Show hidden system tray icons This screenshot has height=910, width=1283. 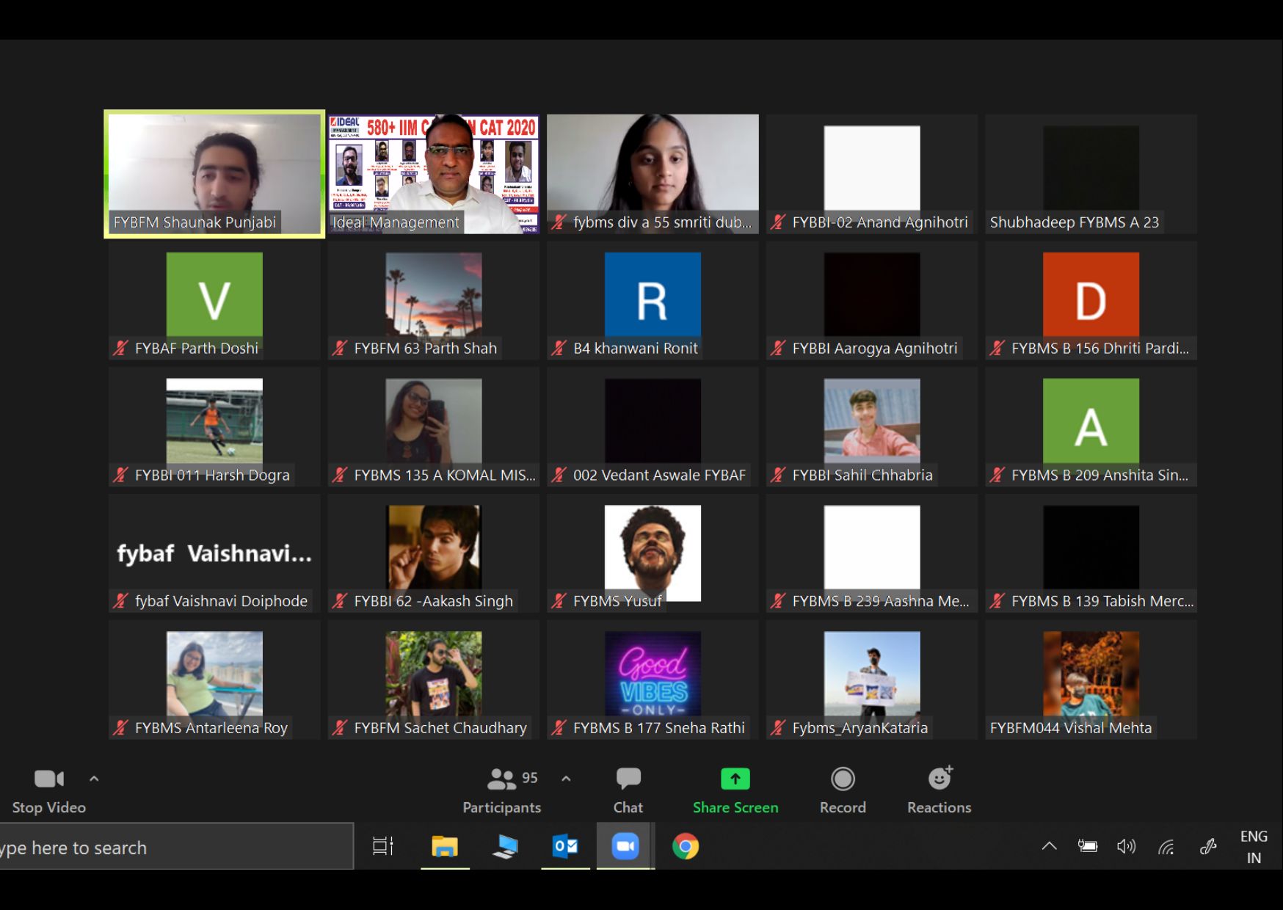[x=1050, y=846]
